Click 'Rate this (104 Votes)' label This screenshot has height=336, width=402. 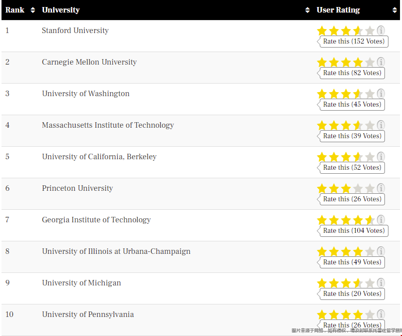coord(353,231)
